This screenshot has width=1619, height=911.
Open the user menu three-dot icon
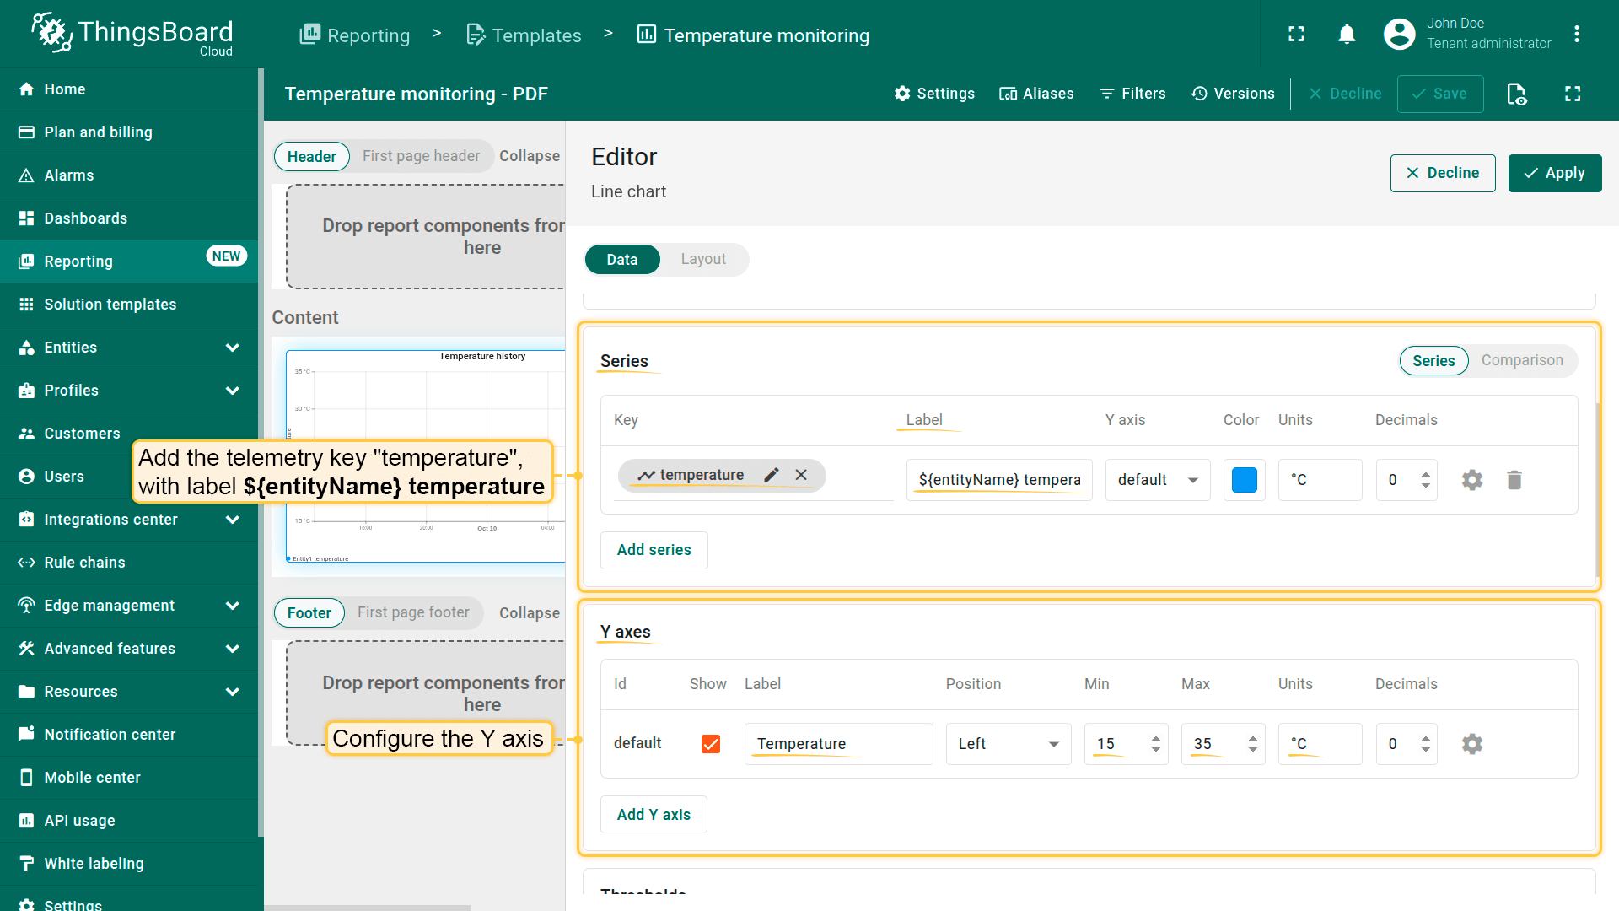click(1576, 35)
